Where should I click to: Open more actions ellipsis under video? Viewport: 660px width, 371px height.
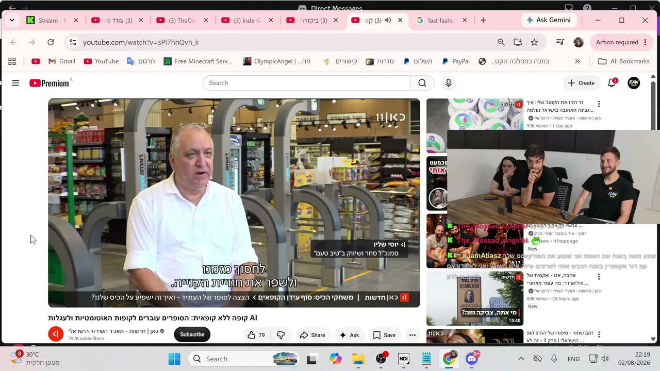tap(412, 335)
